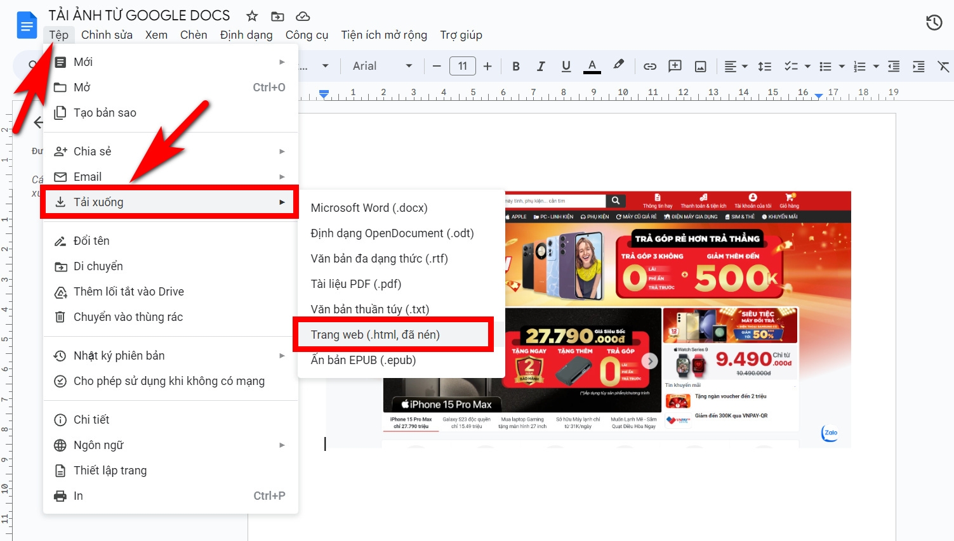Select 'Tài liệu PDF (.pdf)' from the submenu
Screen dimensions: 954x541
pos(355,284)
